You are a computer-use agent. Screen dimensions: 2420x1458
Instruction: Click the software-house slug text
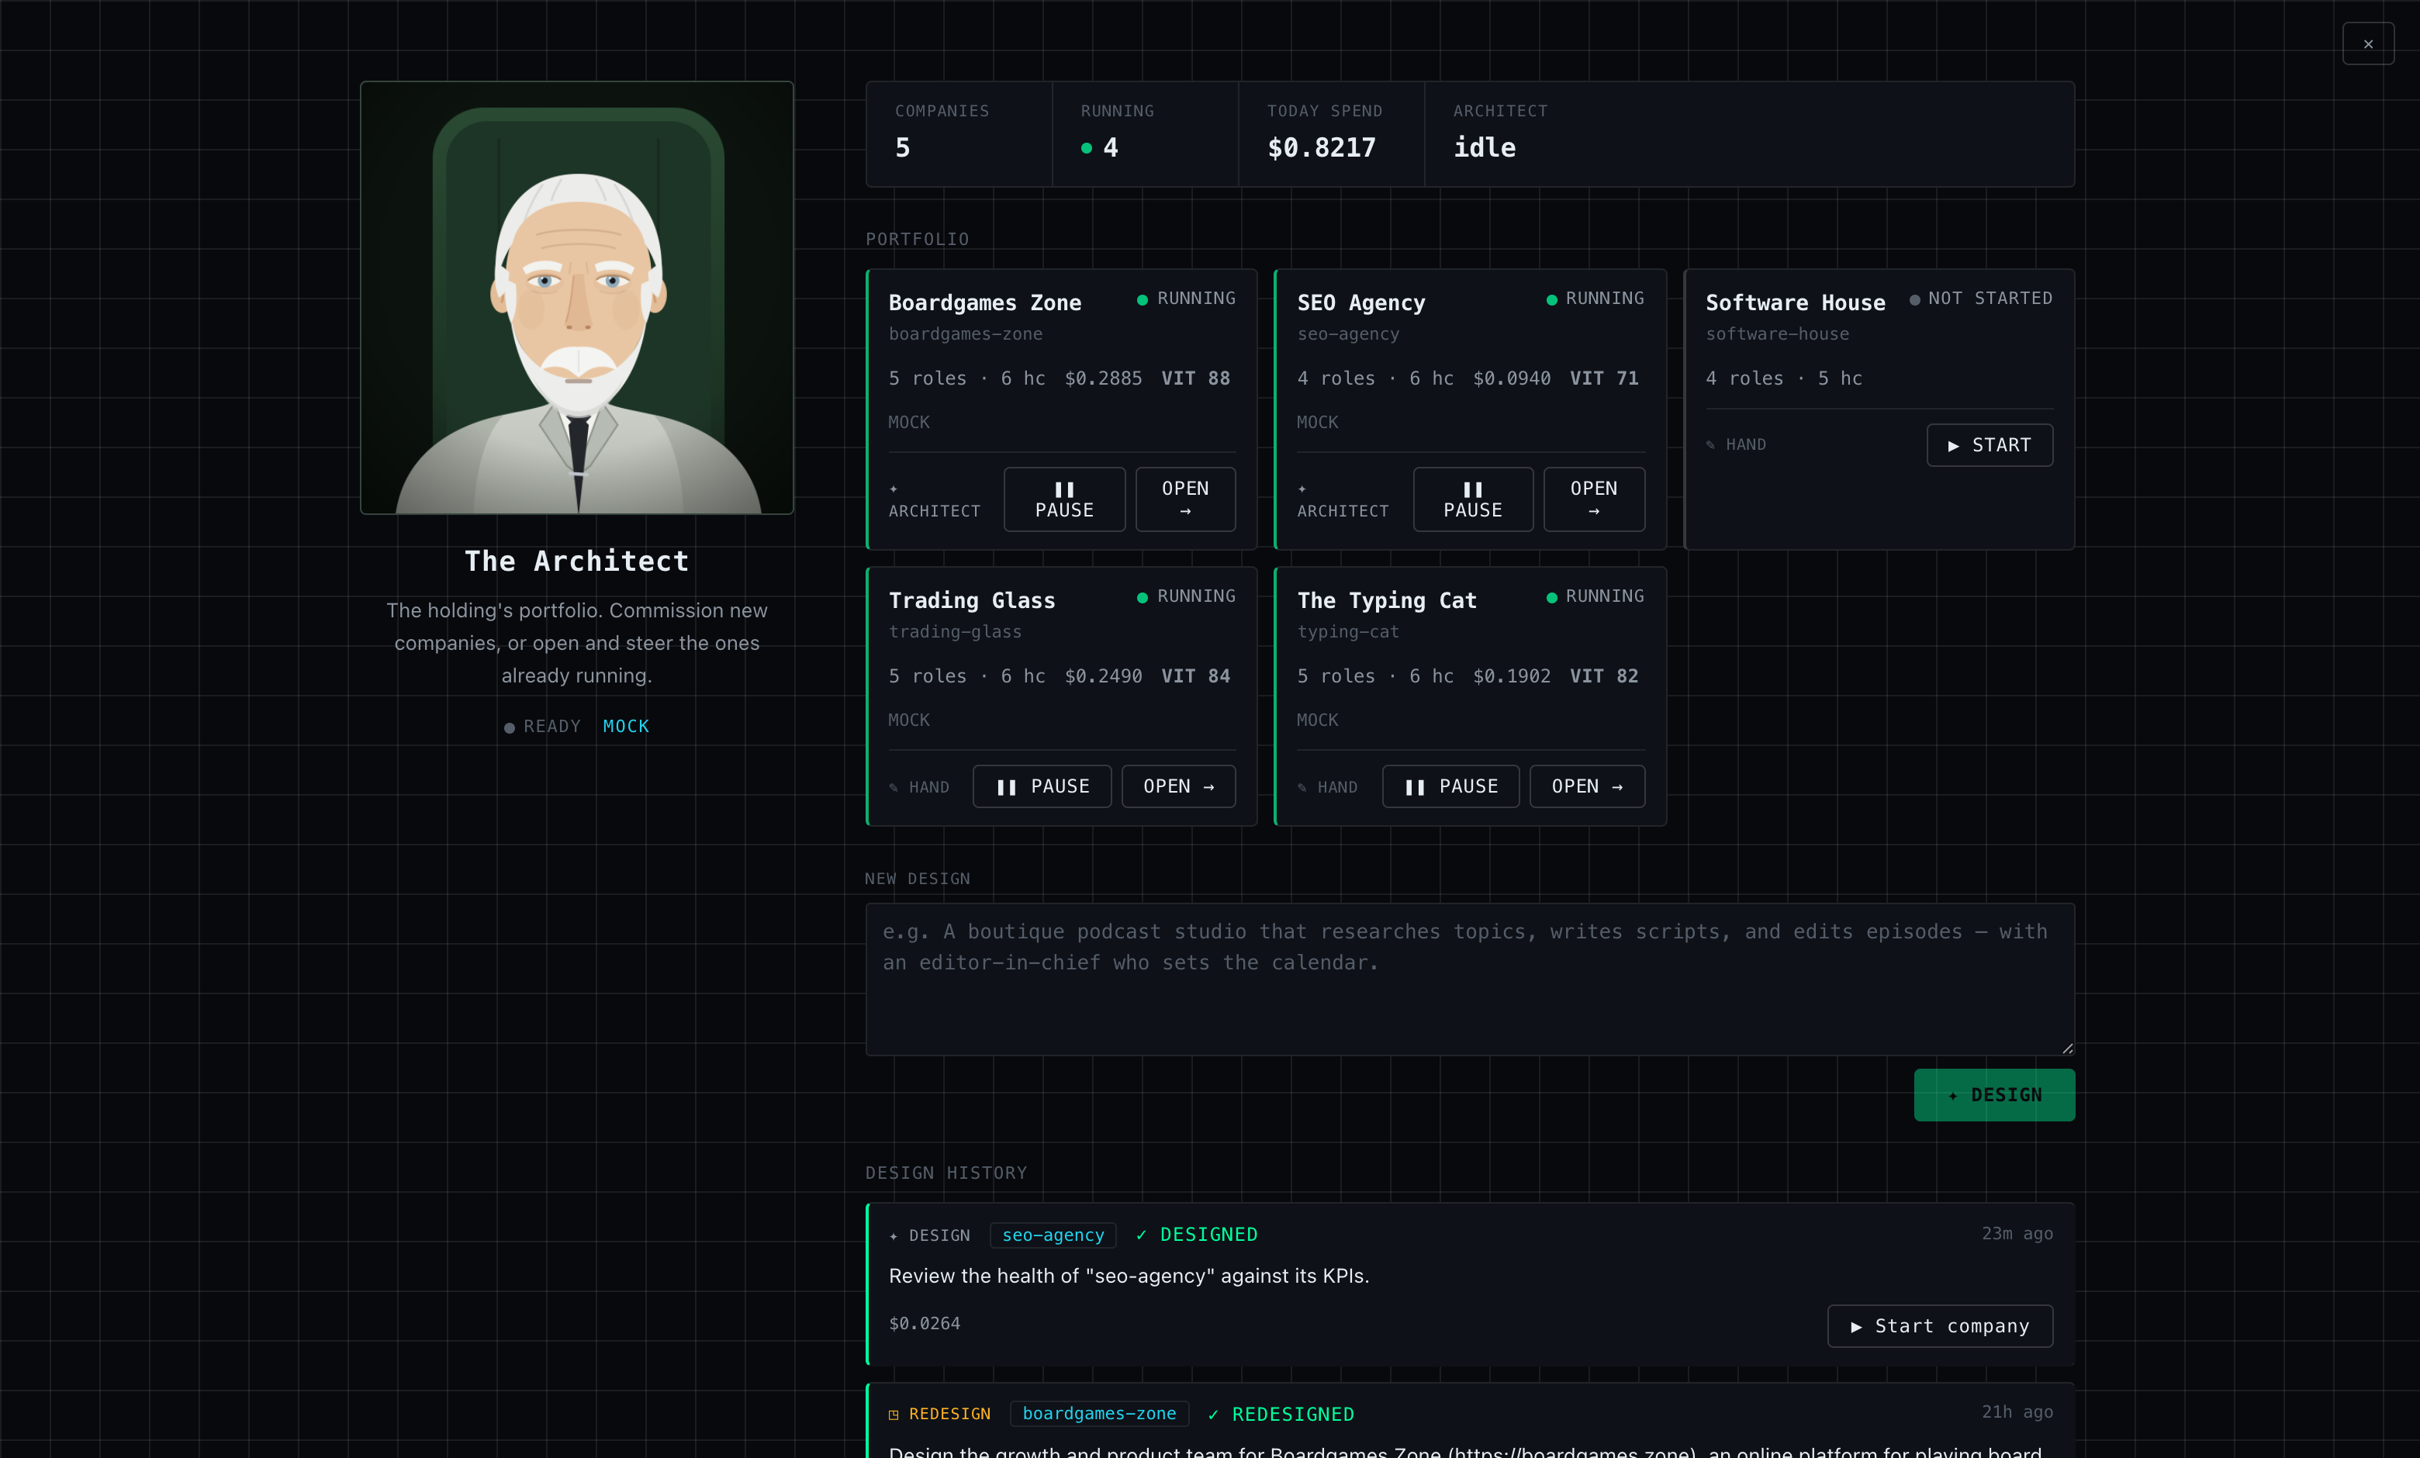tap(1777, 333)
